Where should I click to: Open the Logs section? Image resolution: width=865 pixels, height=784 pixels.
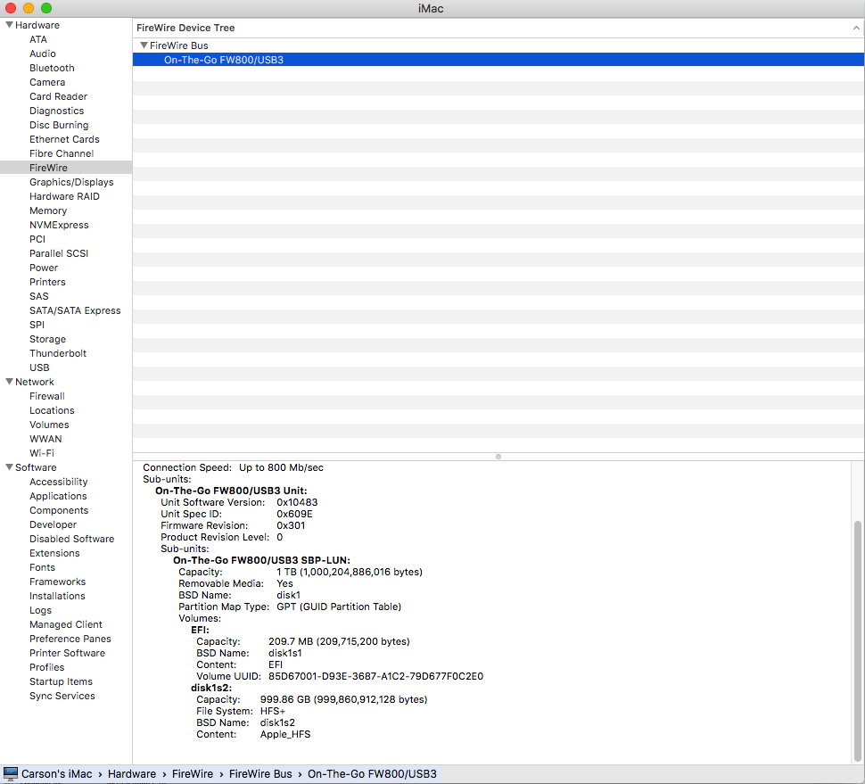[40, 610]
